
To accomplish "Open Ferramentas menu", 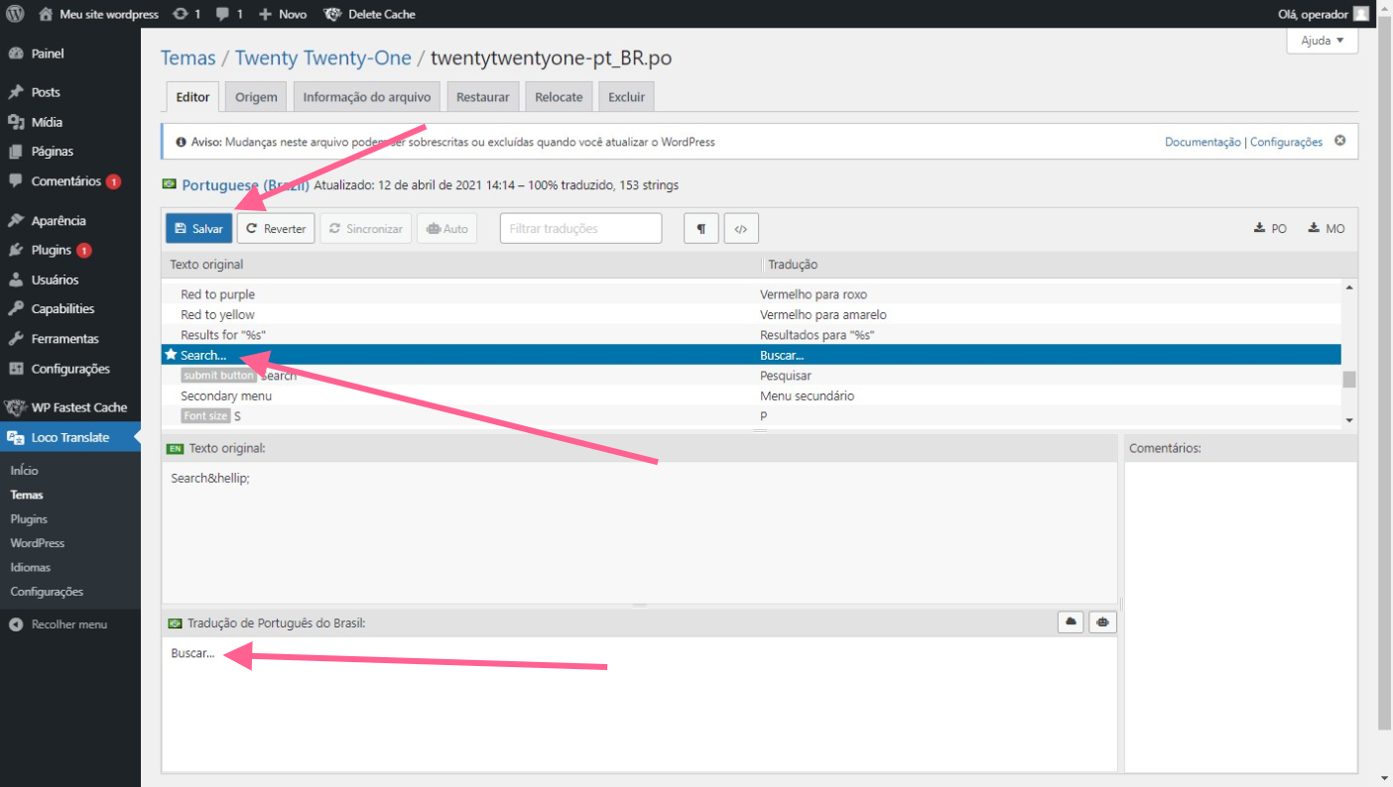I will [70, 338].
